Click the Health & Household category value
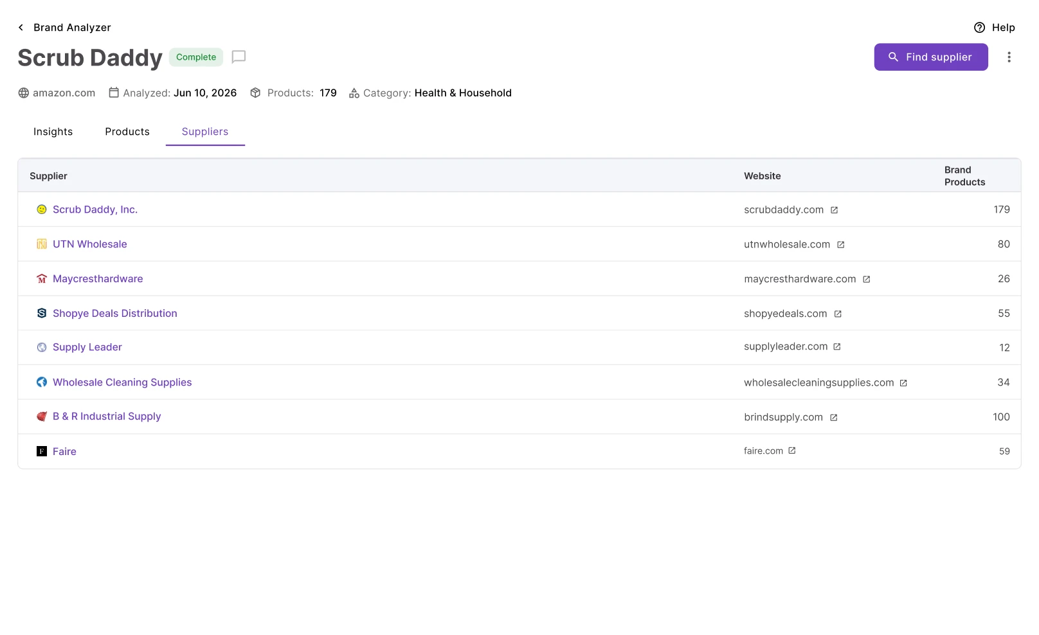This screenshot has width=1039, height=635. click(463, 93)
